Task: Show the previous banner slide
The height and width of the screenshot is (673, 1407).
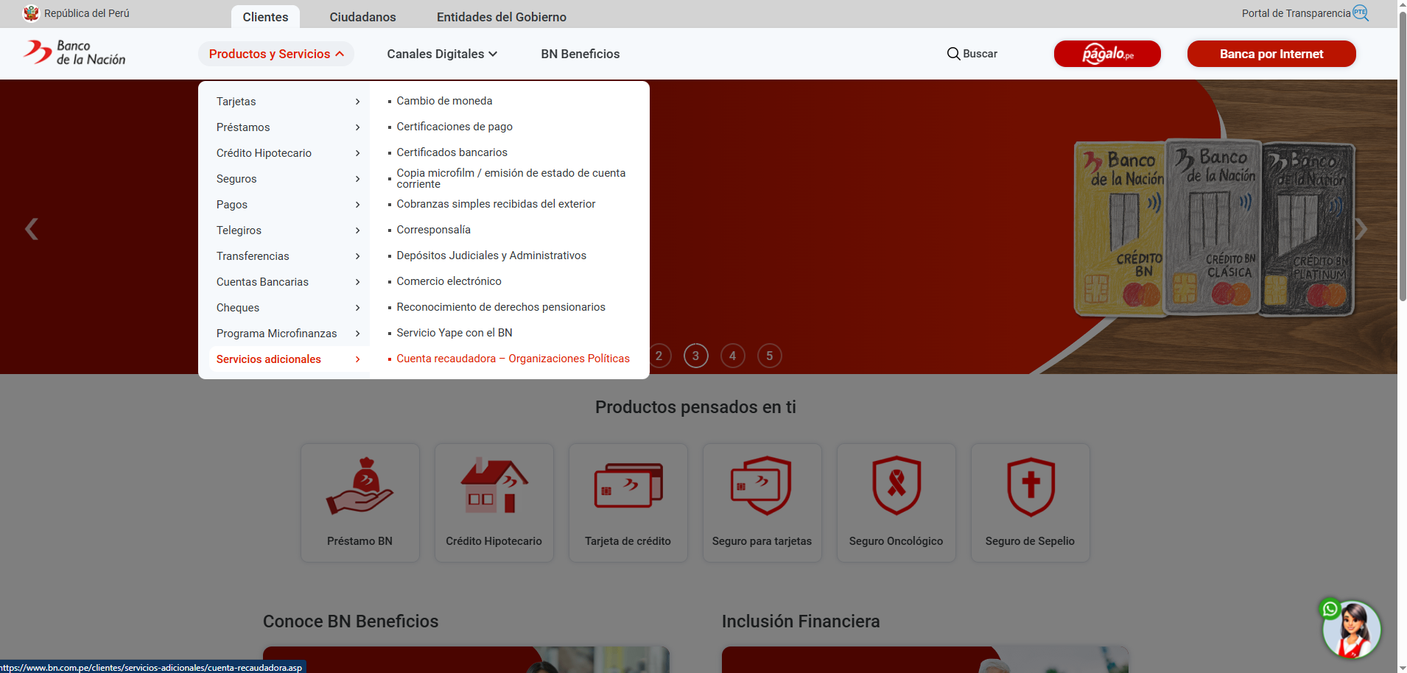Action: tap(32, 229)
